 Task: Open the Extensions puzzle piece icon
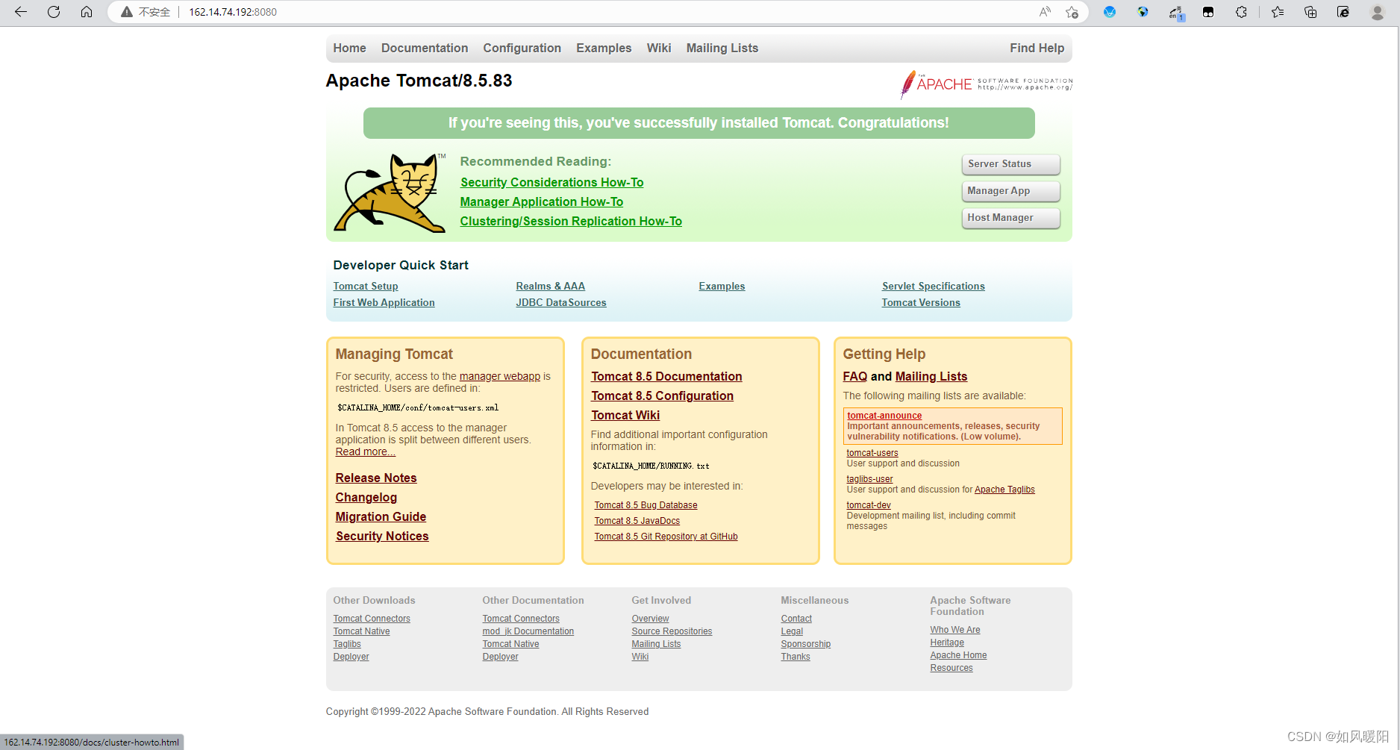[x=1241, y=12]
